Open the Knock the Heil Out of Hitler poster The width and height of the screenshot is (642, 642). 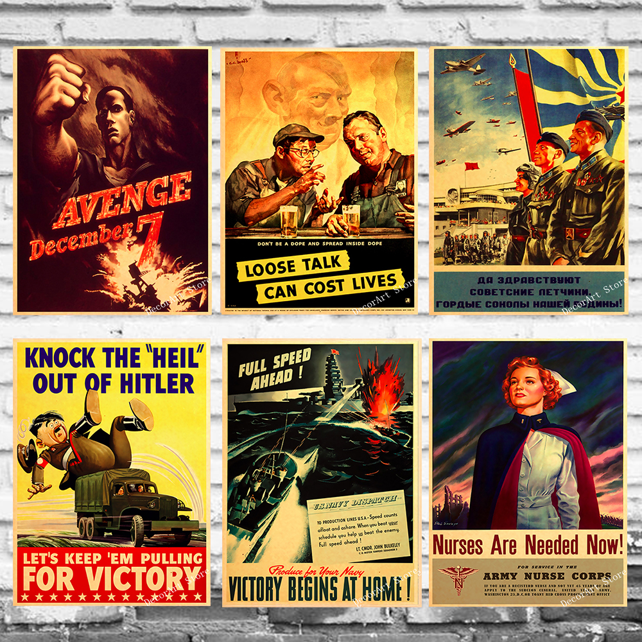coord(112,472)
